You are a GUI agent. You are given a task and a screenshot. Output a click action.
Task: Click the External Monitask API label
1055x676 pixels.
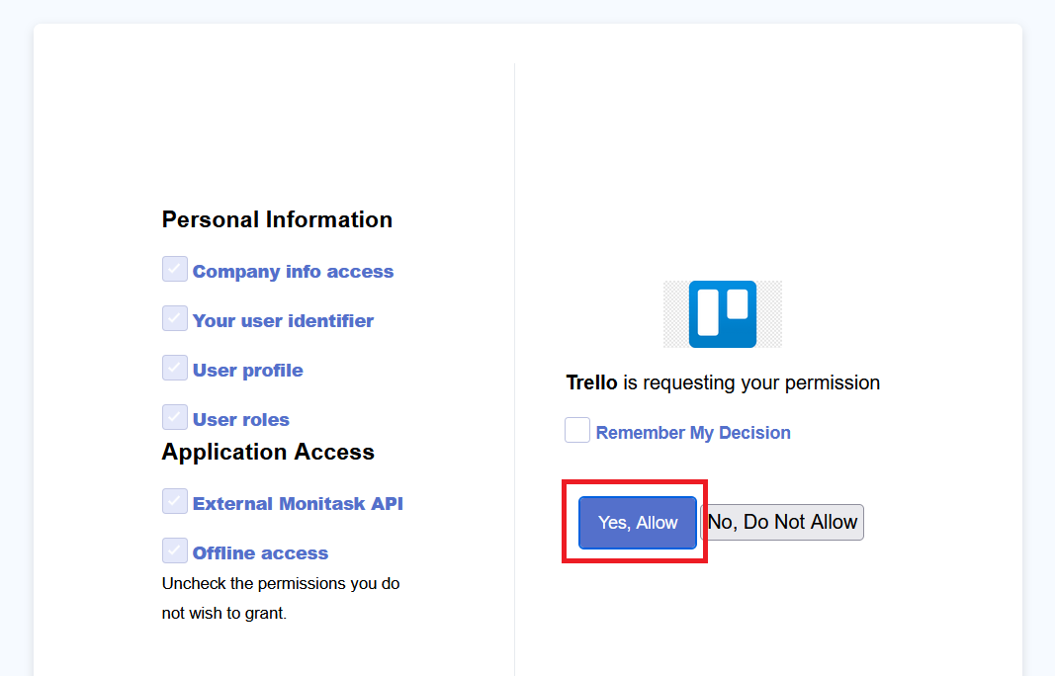[x=298, y=504]
